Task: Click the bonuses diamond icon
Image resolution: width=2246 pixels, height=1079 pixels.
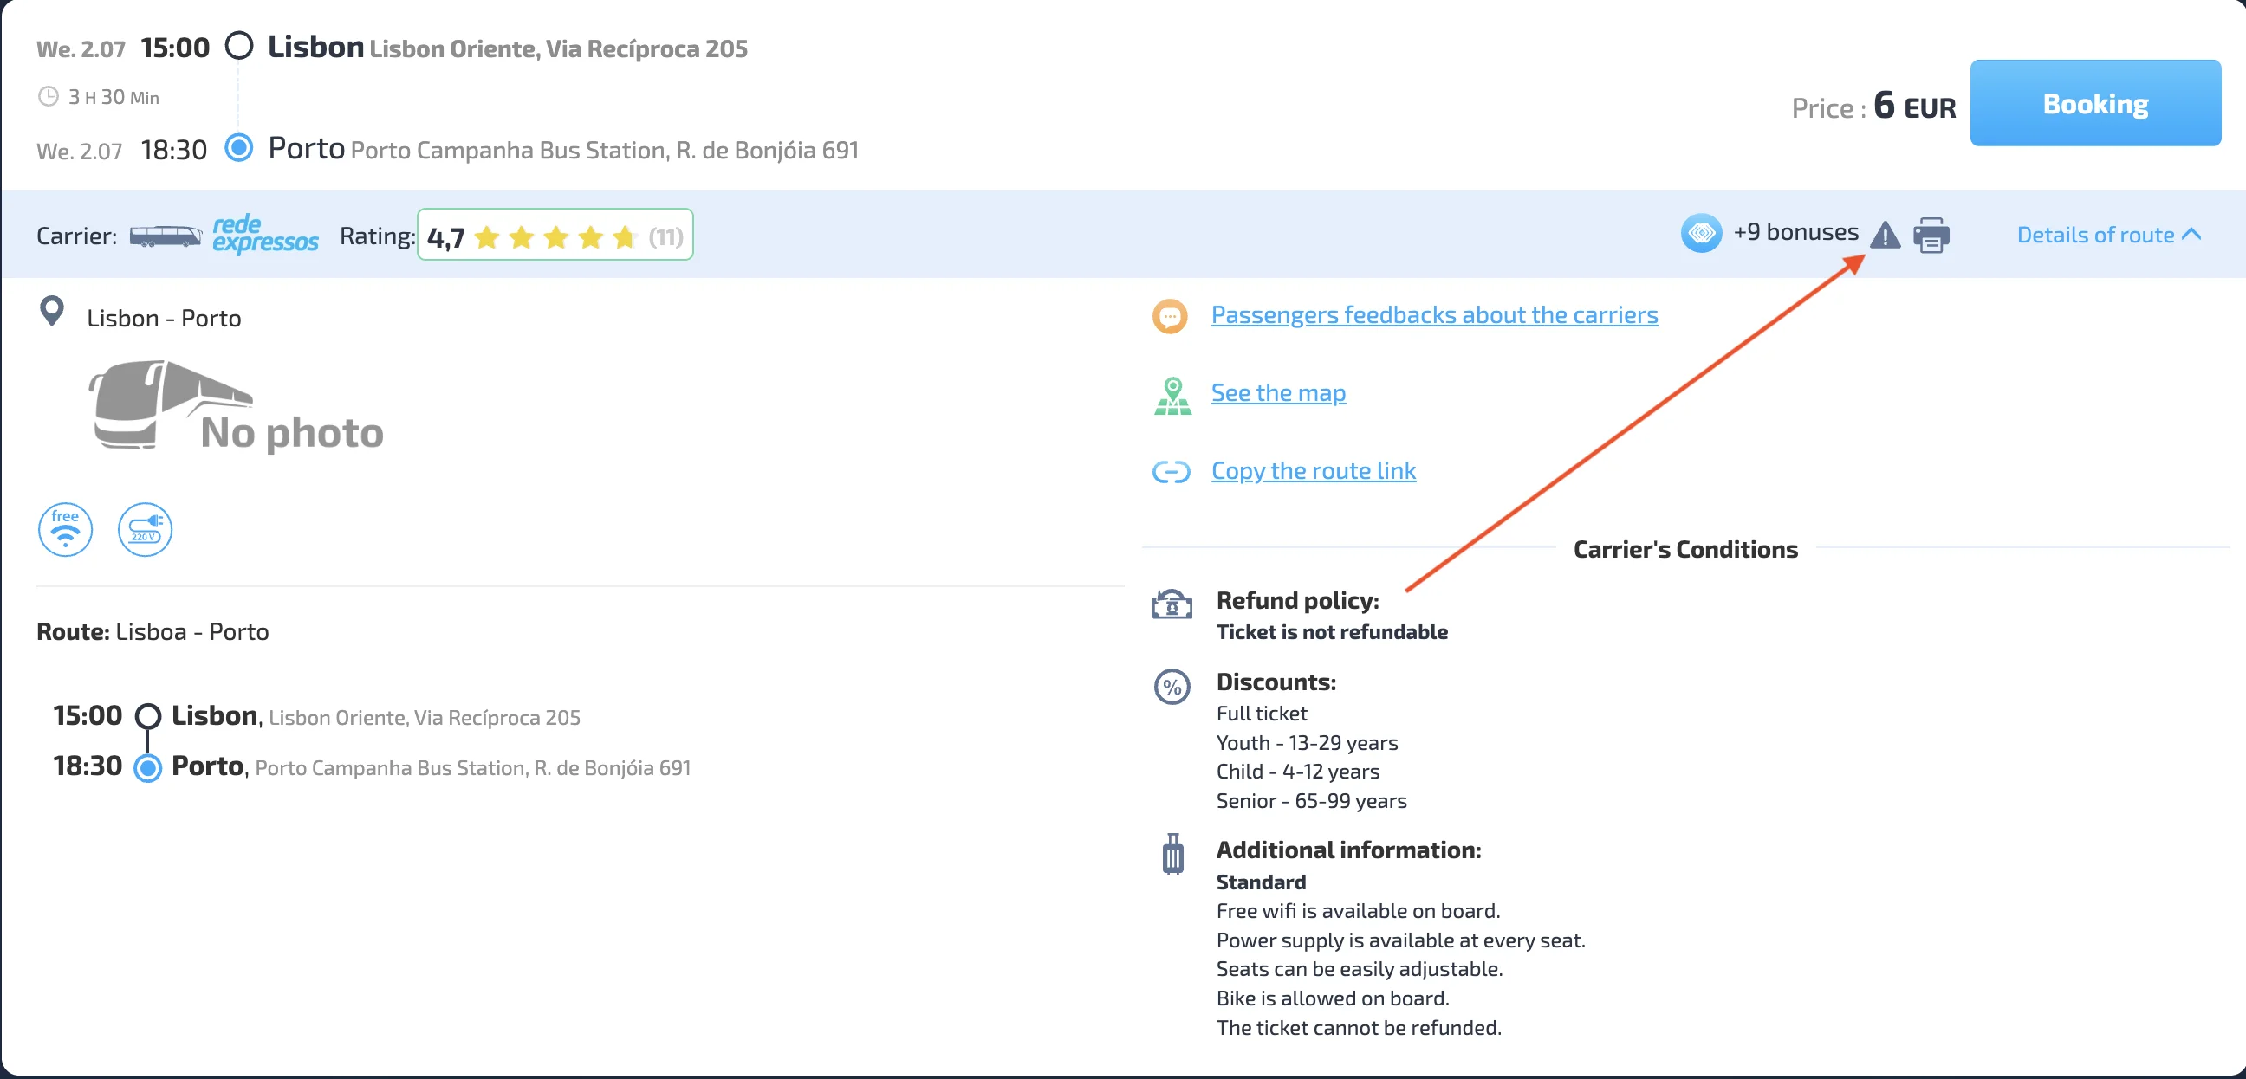Action: 1700,233
